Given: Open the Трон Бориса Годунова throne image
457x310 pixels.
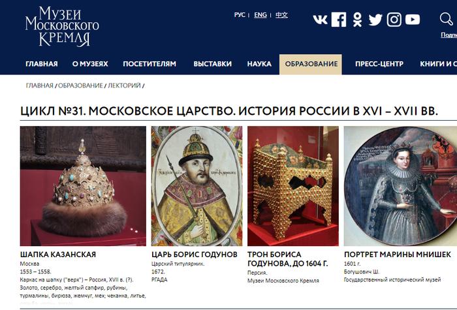Looking at the screenshot, I should click(x=293, y=186).
